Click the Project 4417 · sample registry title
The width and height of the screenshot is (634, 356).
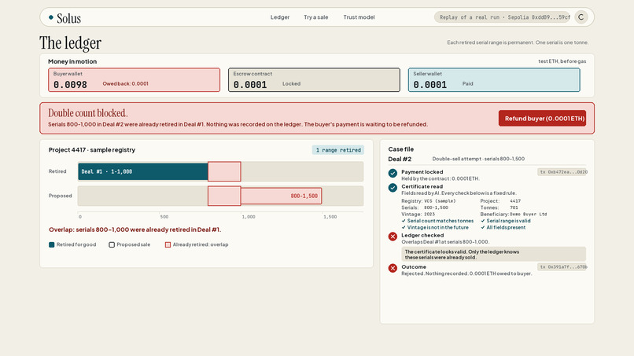point(92,149)
